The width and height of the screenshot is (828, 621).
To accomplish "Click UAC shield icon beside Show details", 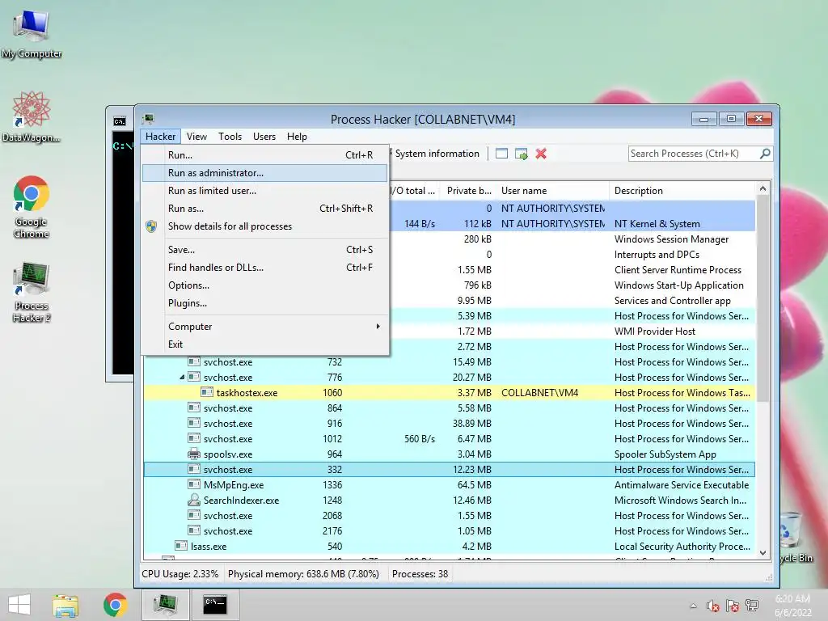I will [x=151, y=226].
